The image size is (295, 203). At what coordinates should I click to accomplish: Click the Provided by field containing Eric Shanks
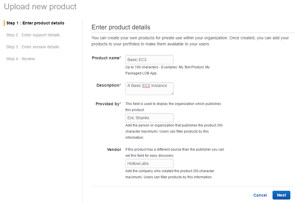(149, 118)
